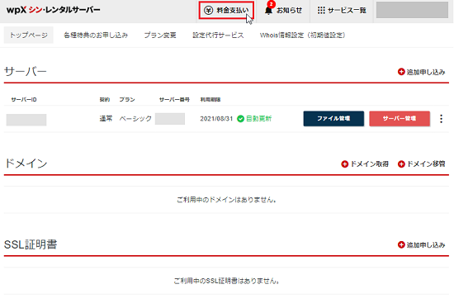Click the サーバー番号 column header
Image resolution: width=454 pixels, height=308 pixels.
coord(174,100)
